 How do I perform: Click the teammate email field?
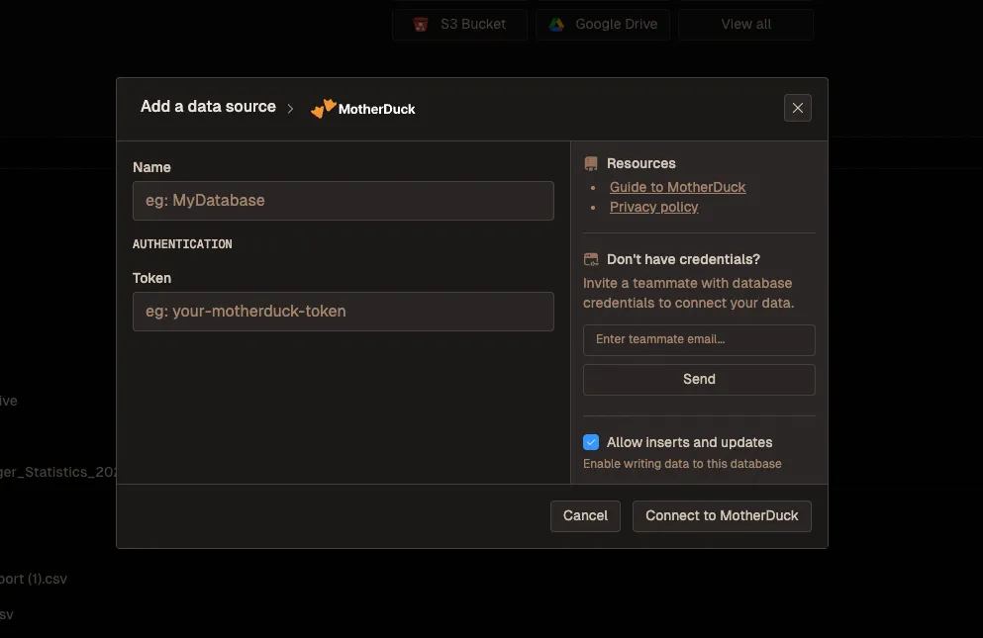point(698,339)
